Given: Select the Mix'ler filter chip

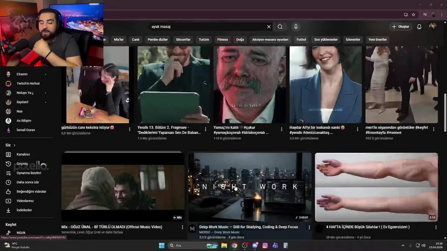Looking at the screenshot, I should click(x=119, y=39).
